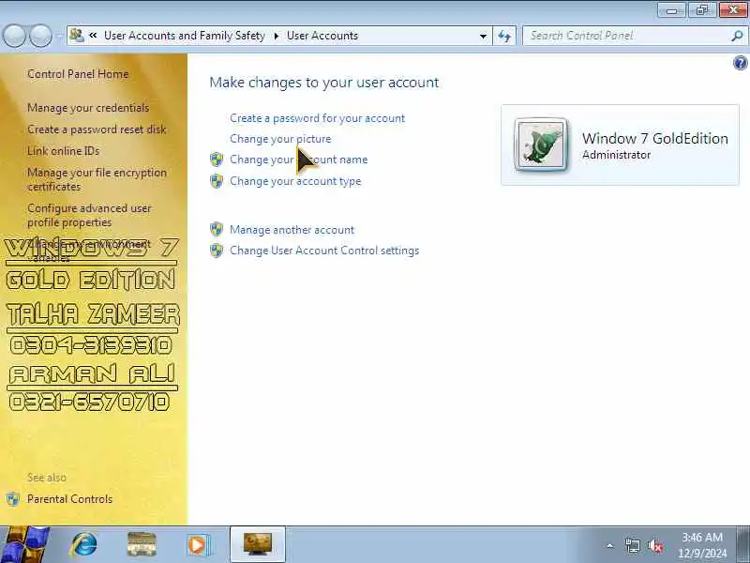Open Link online IDs

click(x=63, y=151)
